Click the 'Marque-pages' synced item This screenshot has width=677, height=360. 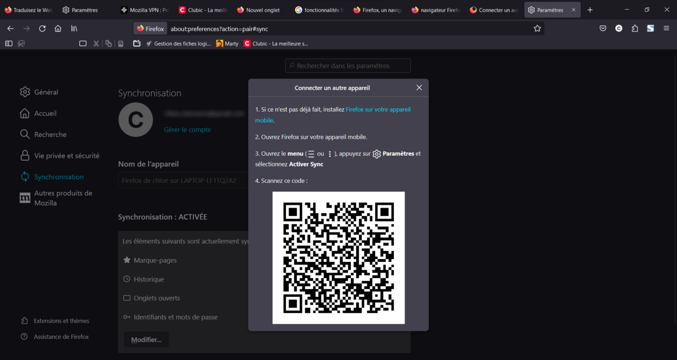[x=150, y=260]
